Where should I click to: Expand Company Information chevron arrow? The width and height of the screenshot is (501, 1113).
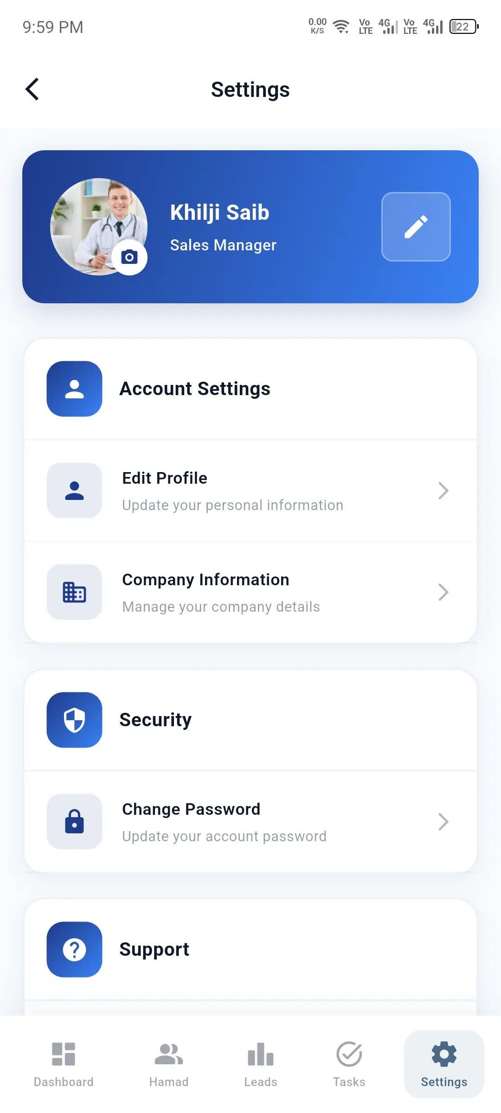(443, 592)
